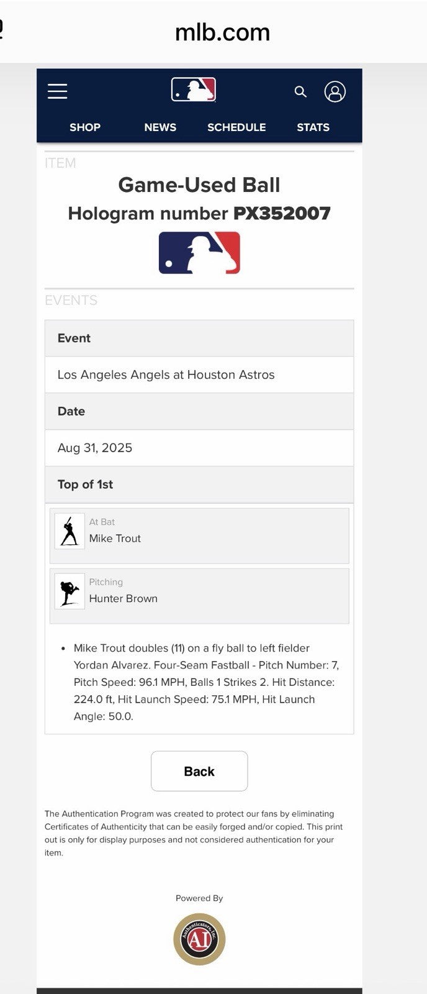Click the pitcher silhouette icon
This screenshot has width=427, height=994.
[x=70, y=591]
